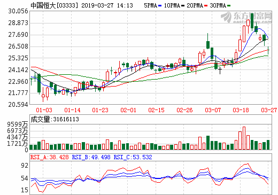Click the stock title 中国恒大[03333]
The width and height of the screenshot is (278, 195).
55,5
